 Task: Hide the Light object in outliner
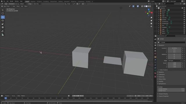[x=184, y=29]
